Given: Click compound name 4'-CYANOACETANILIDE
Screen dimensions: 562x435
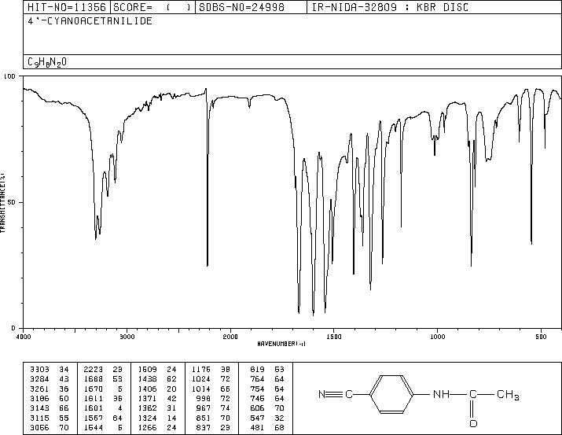Looking at the screenshot, I should click(90, 20).
